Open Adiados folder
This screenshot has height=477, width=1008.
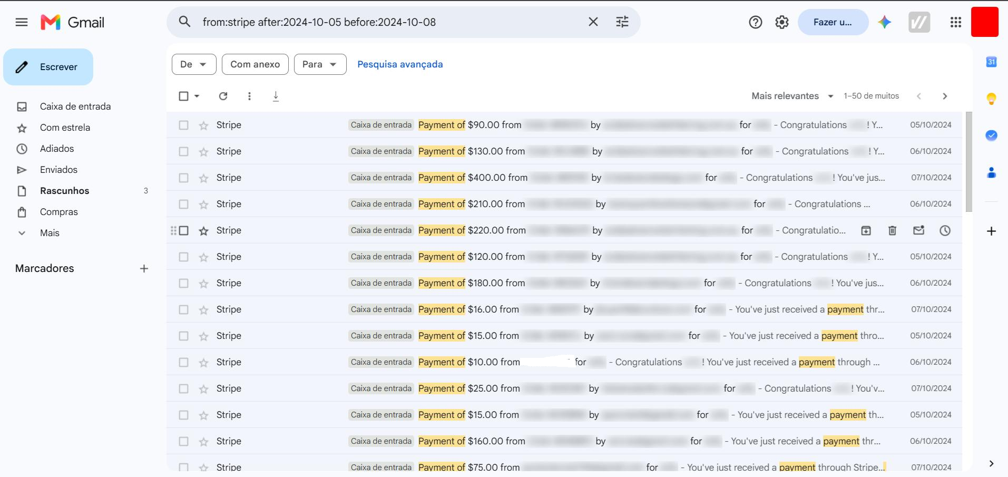57,149
